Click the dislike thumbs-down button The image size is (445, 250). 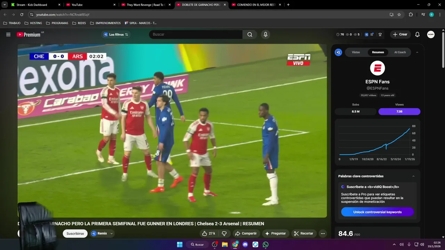tap(224, 233)
